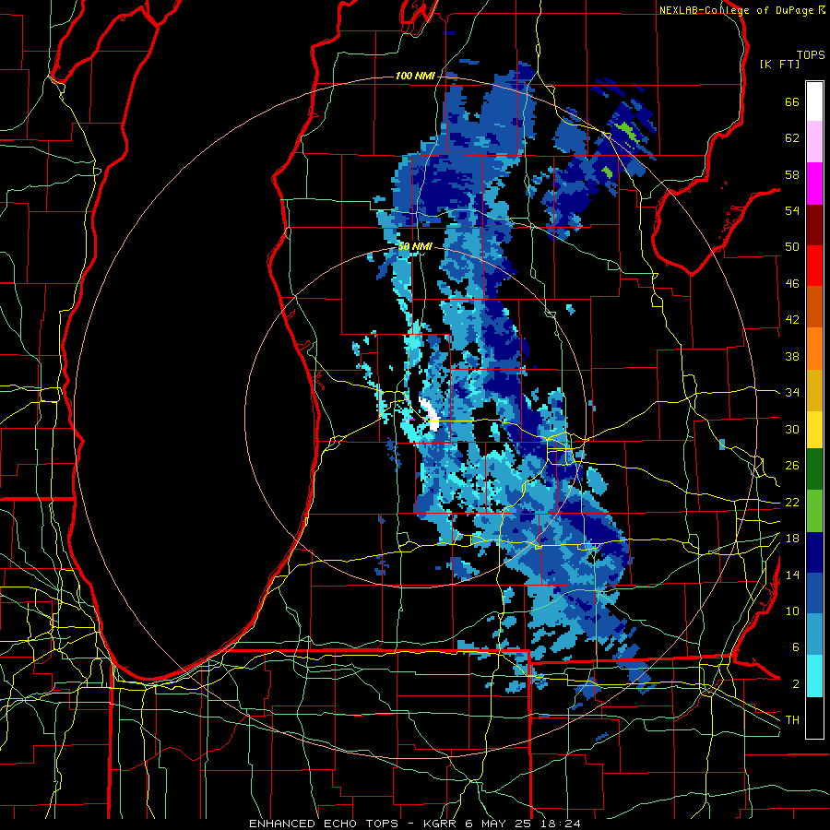830x830 pixels.
Task: Select the "10" legend value
Action: 792,611
